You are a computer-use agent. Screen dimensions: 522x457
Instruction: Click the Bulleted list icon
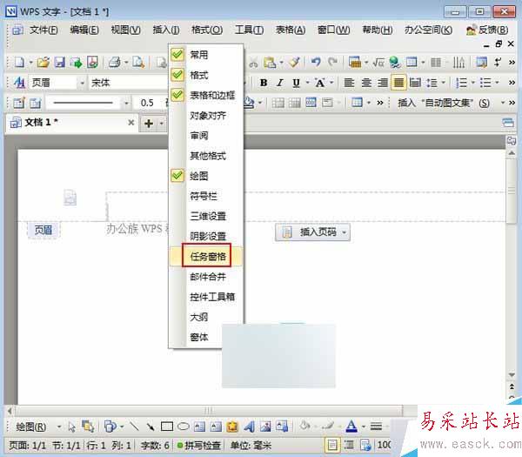485,83
